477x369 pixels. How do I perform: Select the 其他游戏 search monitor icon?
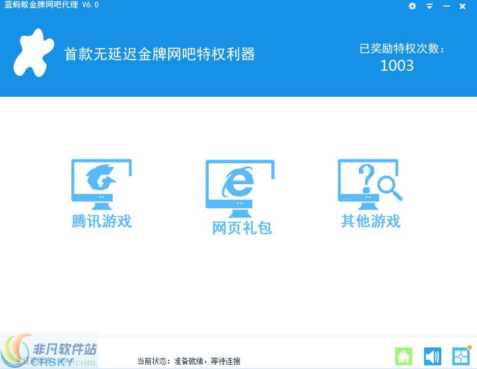(x=370, y=185)
